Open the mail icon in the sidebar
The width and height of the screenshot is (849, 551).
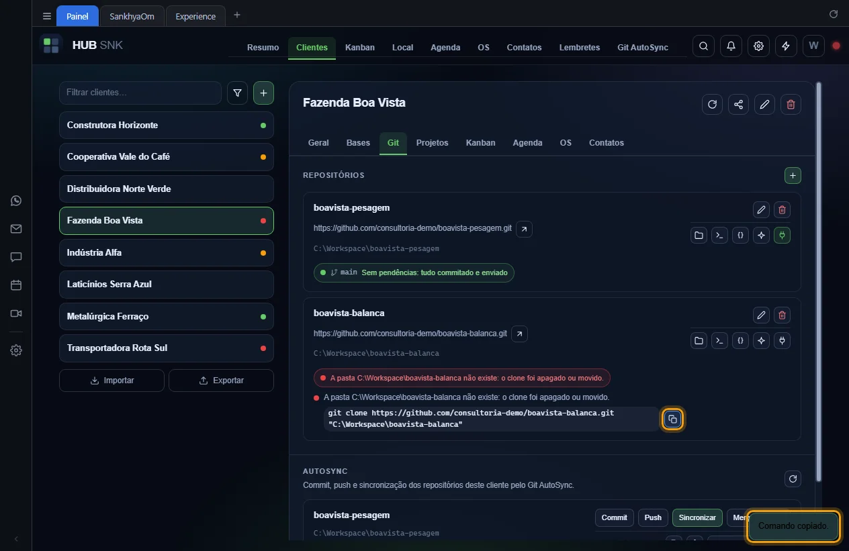pyautogui.click(x=16, y=229)
